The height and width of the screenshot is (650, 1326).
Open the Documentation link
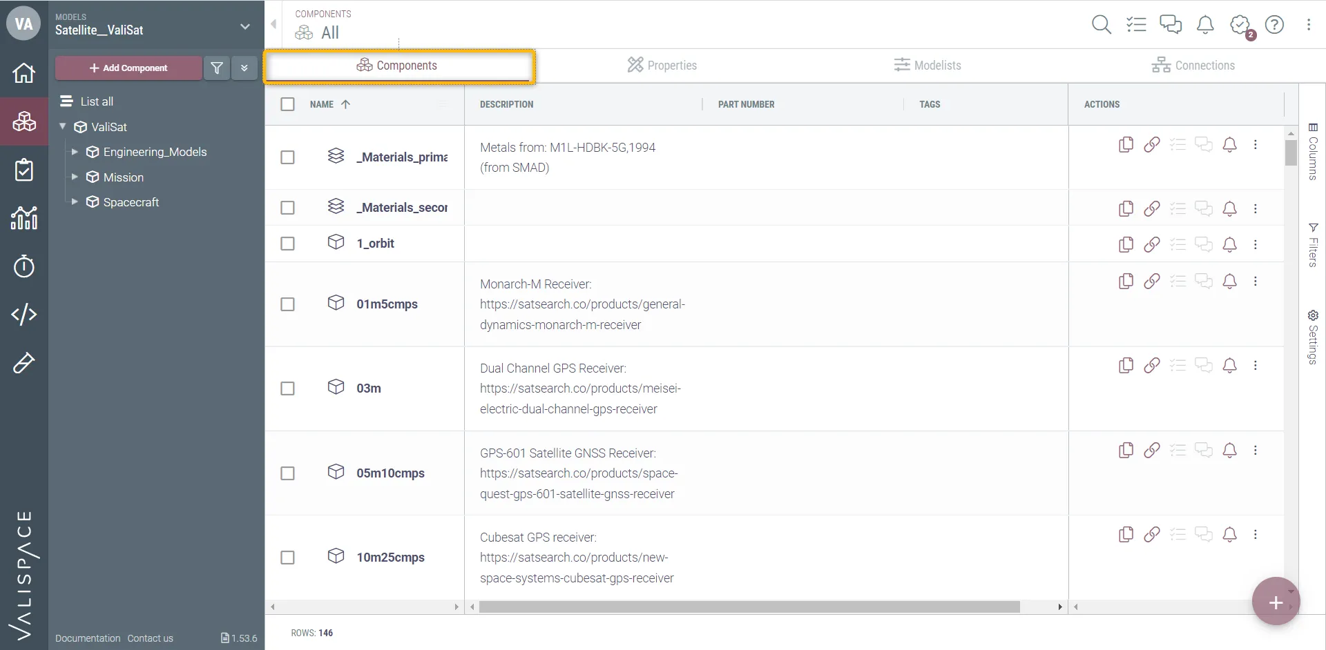tap(88, 638)
